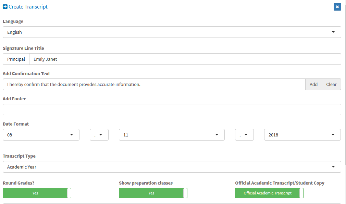The height and width of the screenshot is (204, 346).
Task: Open the year dropdown showing 2018
Action: [302, 135]
